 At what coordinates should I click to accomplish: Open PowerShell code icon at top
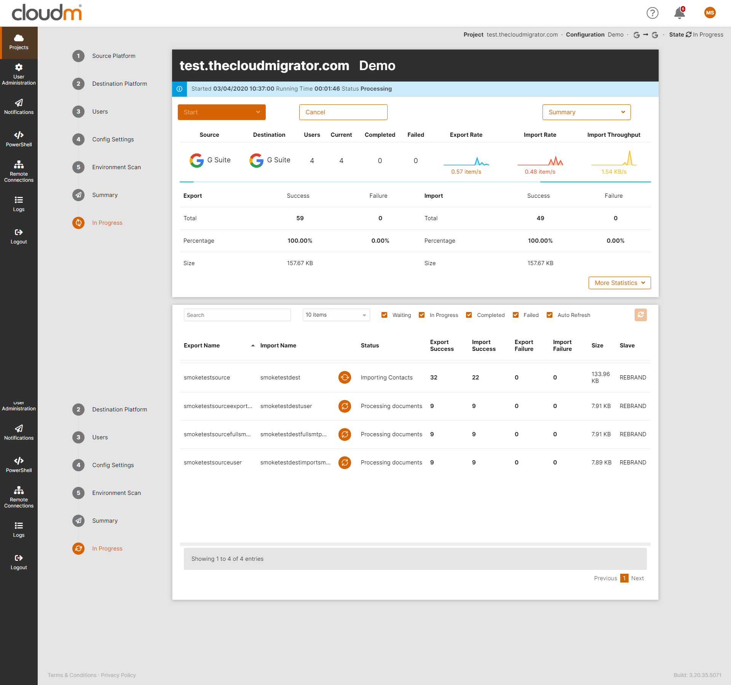click(19, 135)
